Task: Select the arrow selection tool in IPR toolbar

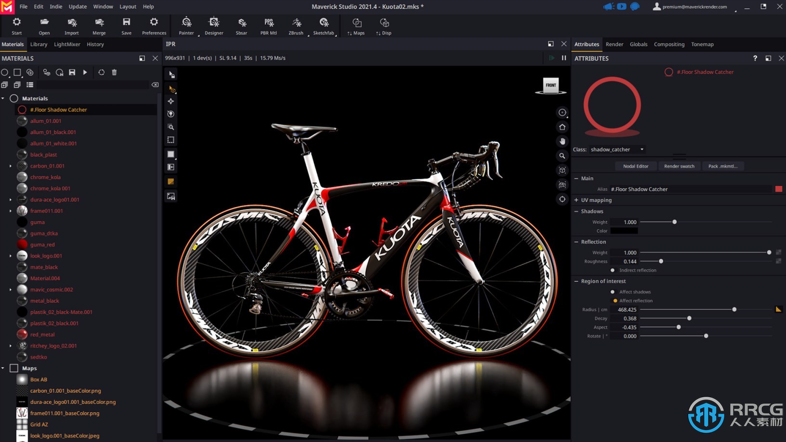Action: pos(171,75)
